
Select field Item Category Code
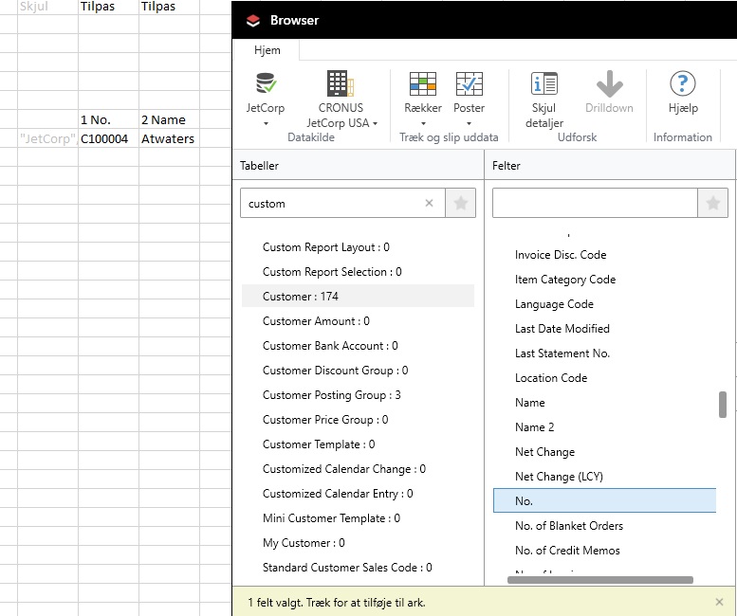(565, 280)
